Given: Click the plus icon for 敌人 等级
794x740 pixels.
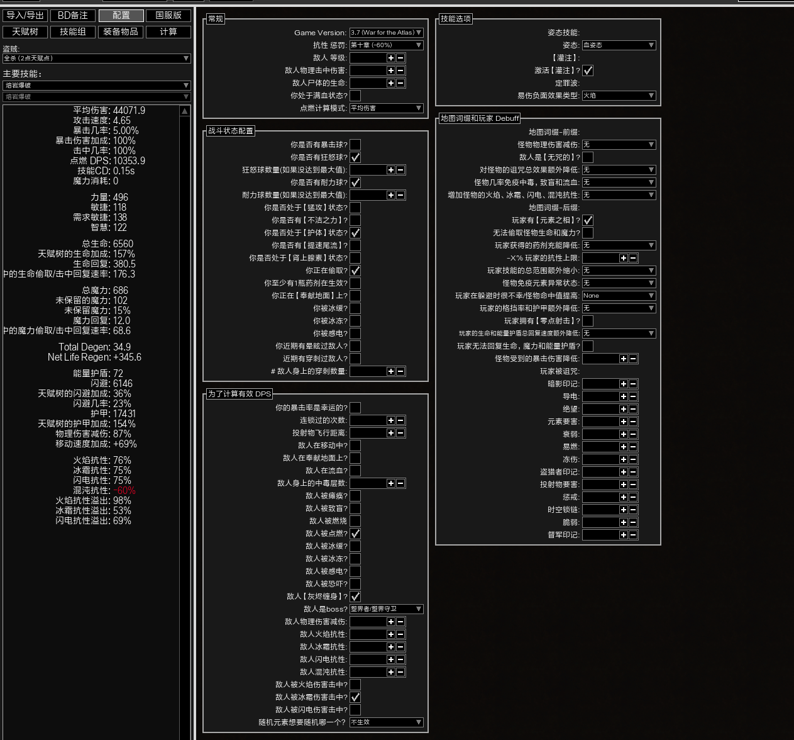Looking at the screenshot, I should pyautogui.click(x=390, y=58).
